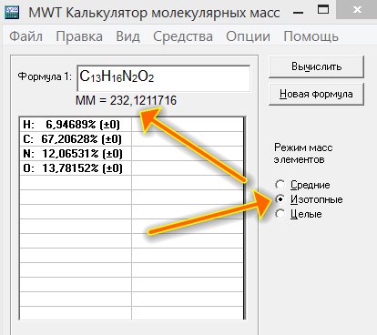
Task: Click the Формула 1 label
Action: pyautogui.click(x=45, y=76)
